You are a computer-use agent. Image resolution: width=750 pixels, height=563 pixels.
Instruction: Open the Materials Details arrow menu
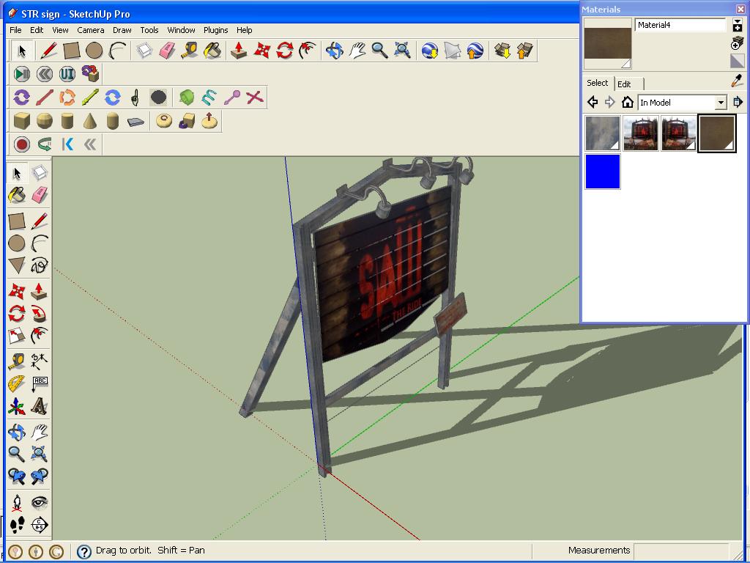(738, 102)
